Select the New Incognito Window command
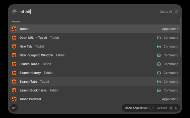 click(95, 55)
